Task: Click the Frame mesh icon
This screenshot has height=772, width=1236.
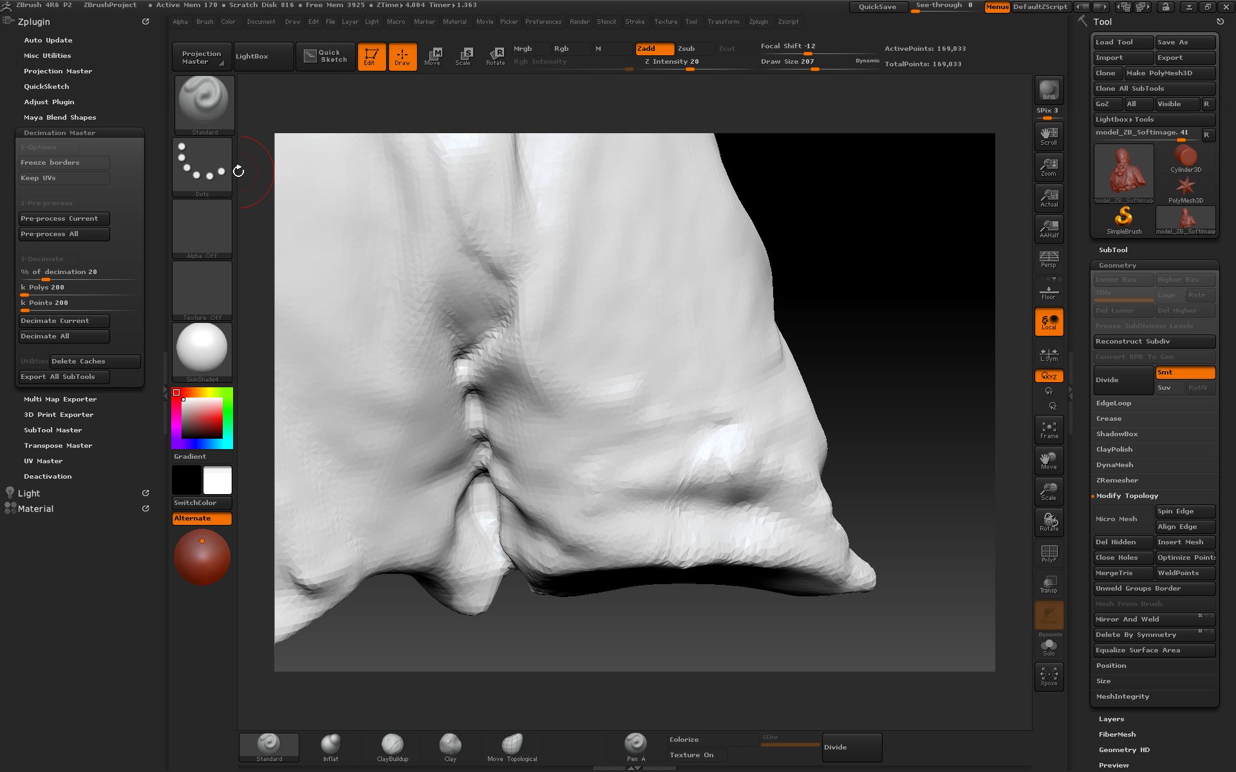Action: pos(1049,430)
